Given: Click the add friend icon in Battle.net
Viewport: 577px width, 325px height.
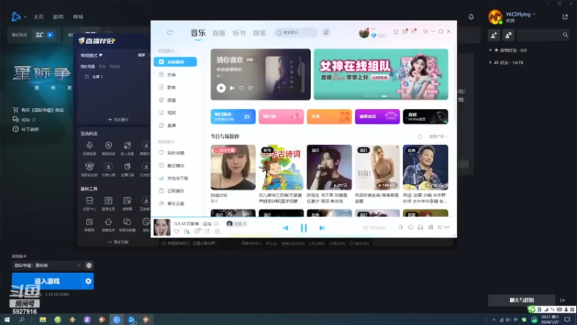Looking at the screenshot, I should point(494,35).
